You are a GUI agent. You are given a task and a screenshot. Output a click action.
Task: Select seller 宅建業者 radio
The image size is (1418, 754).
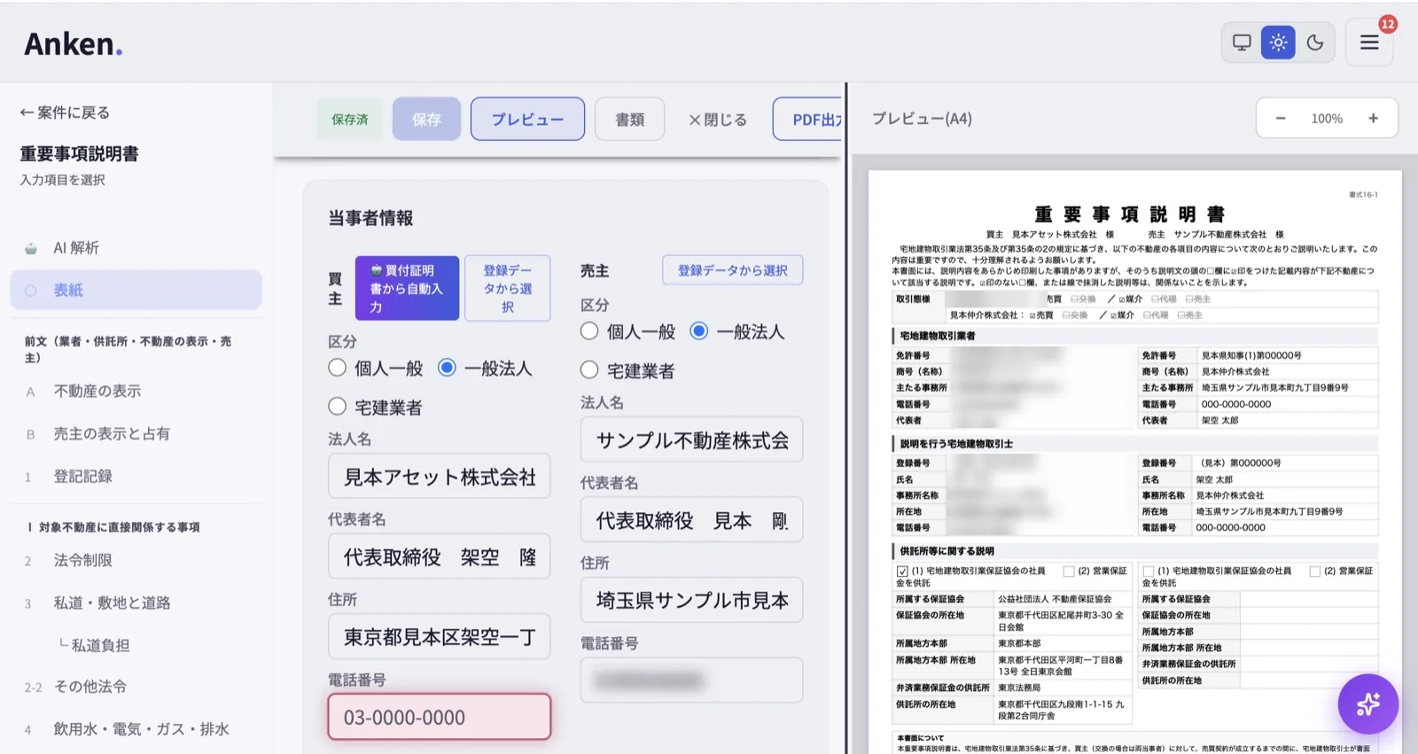589,370
